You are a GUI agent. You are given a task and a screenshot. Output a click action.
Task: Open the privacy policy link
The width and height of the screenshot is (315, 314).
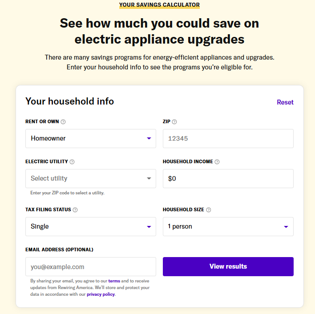101,294
